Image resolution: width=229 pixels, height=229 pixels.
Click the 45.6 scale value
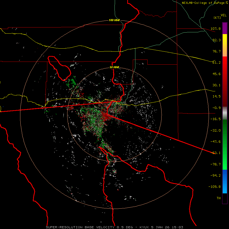217,74
